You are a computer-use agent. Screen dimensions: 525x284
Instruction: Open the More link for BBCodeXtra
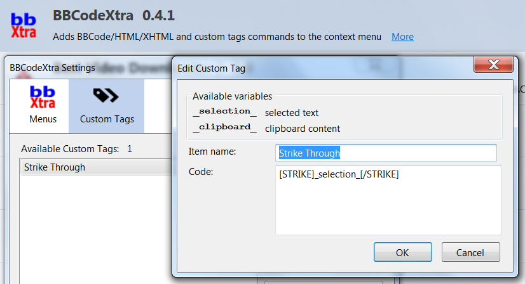coord(402,37)
